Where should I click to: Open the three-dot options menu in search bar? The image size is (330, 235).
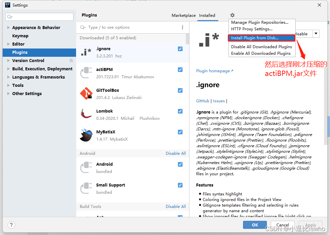coord(183,27)
